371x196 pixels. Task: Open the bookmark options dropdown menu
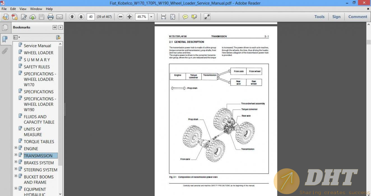pyautogui.click(x=17, y=37)
